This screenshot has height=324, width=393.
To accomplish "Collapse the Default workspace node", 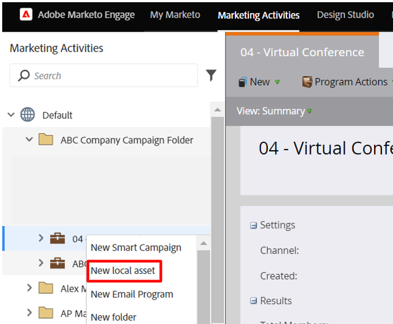I will click(x=11, y=115).
